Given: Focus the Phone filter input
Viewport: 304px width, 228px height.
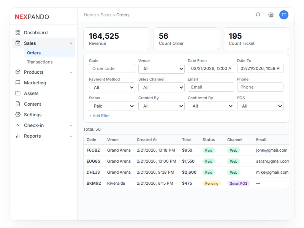Looking at the screenshot, I should tap(260, 87).
